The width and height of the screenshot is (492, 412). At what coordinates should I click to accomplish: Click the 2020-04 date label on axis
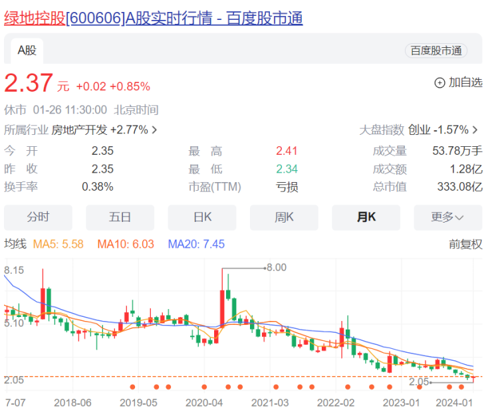point(204,403)
